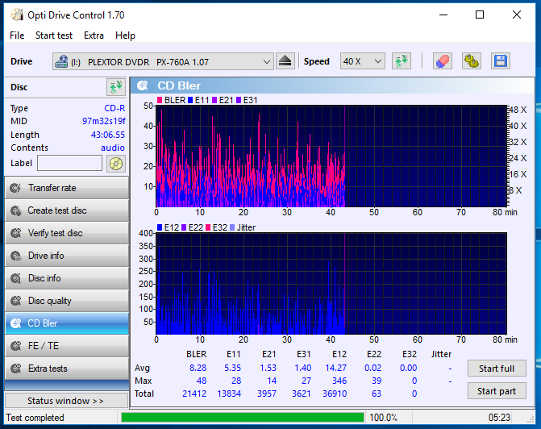Click the save floppy disk icon

point(501,61)
